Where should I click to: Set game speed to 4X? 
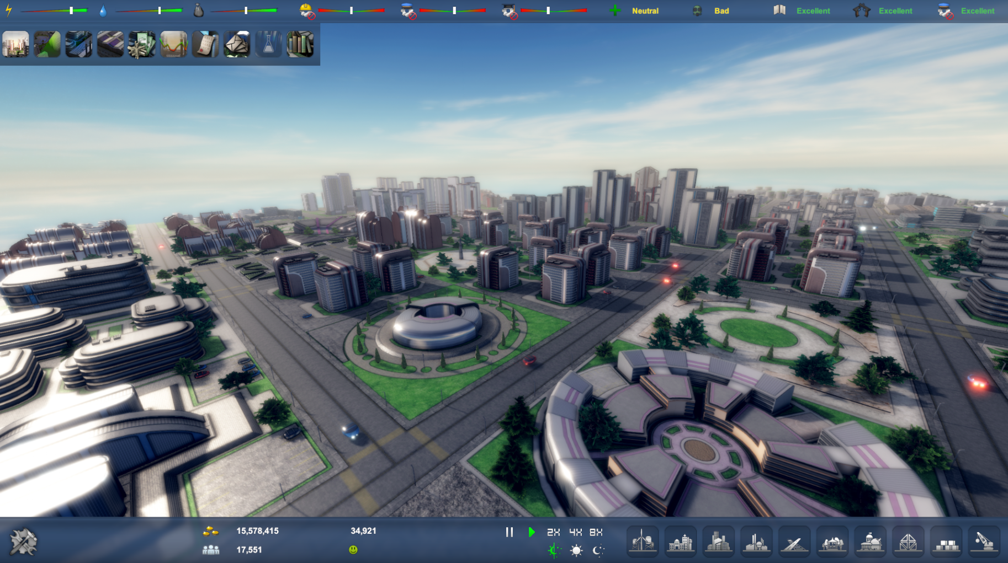[x=575, y=532]
